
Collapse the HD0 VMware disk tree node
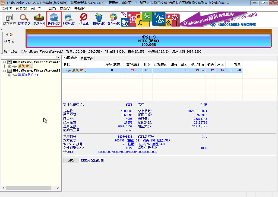5,62
